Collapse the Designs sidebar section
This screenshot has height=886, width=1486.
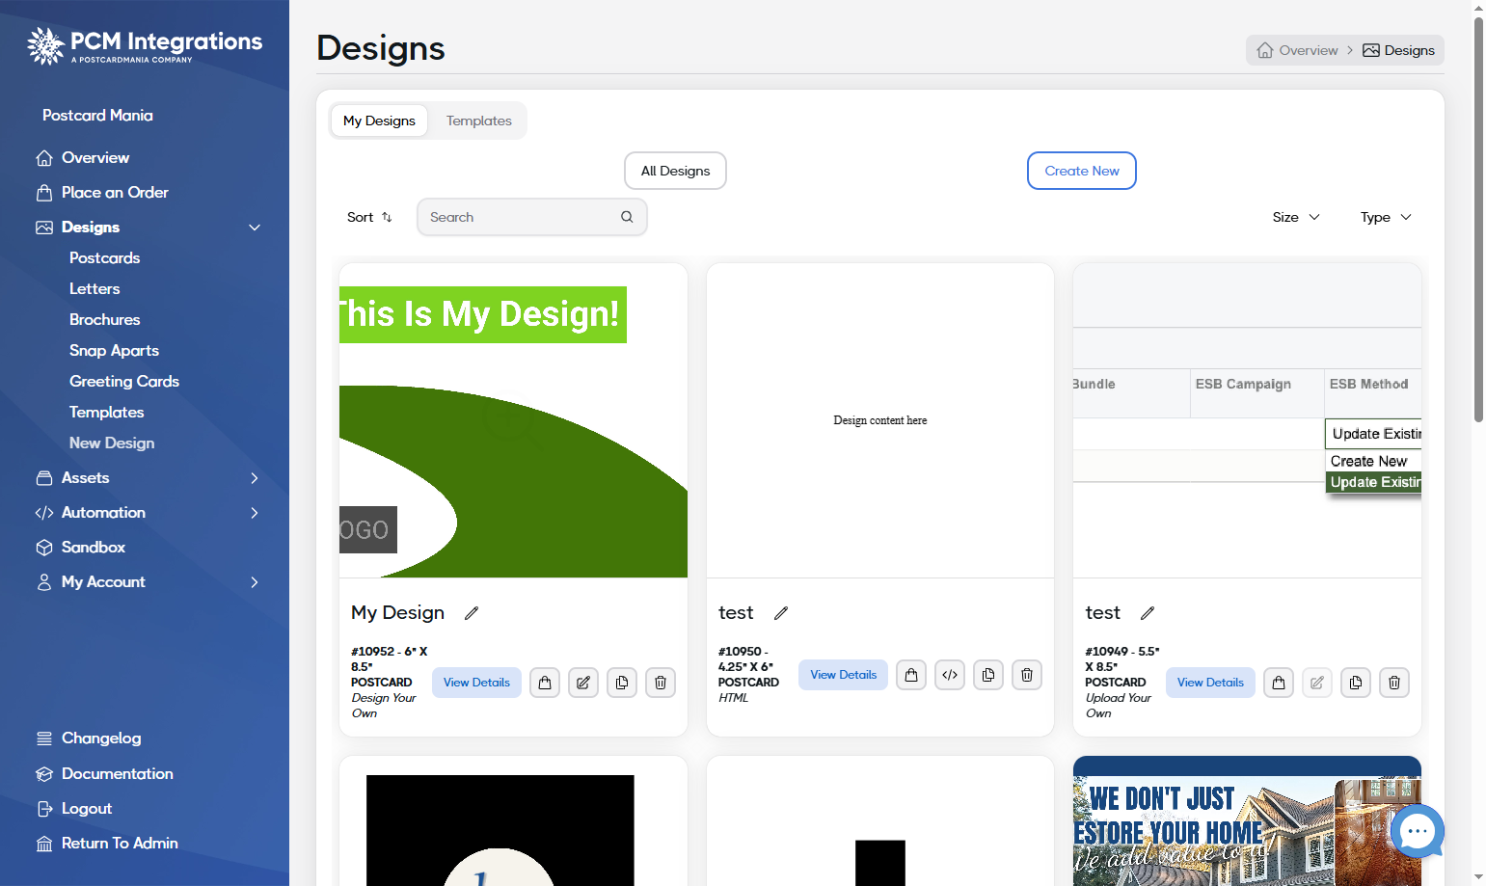pyautogui.click(x=255, y=228)
